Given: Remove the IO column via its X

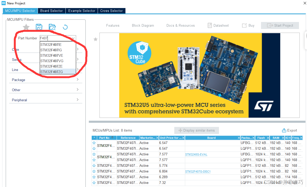Looking at the screenshot, I should point(290,138).
